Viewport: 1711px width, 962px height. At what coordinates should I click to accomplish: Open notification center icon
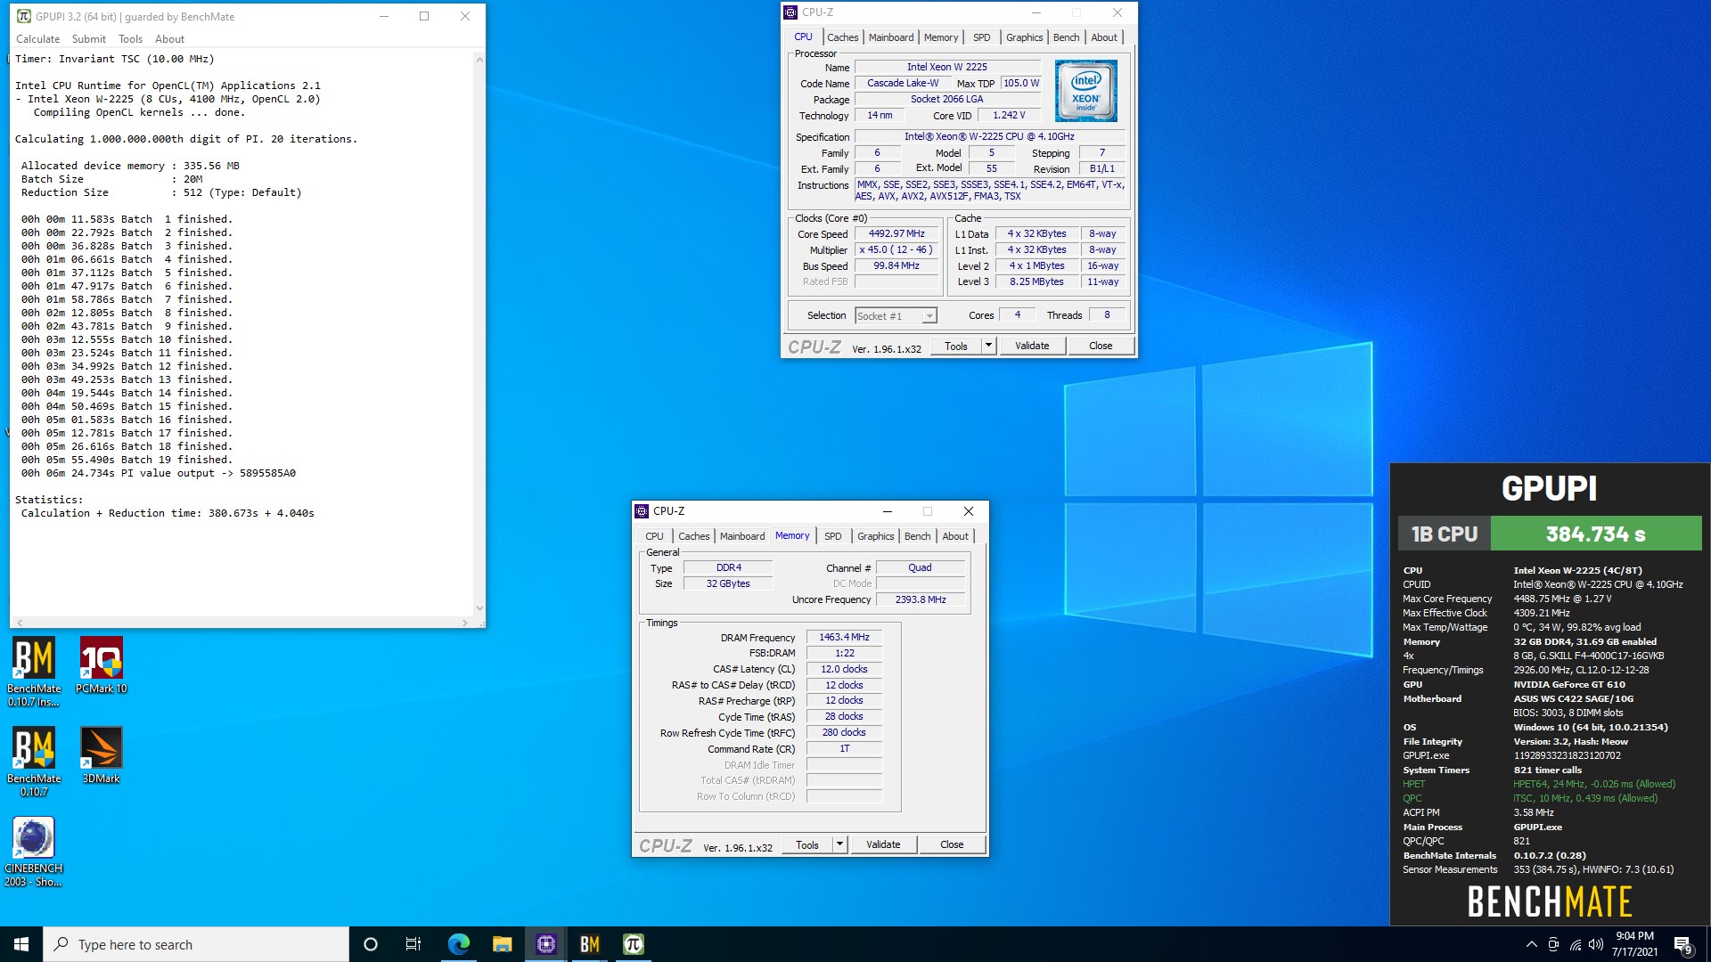1682,944
